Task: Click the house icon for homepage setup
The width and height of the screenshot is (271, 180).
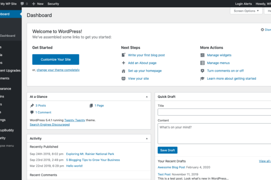Action: (123, 71)
